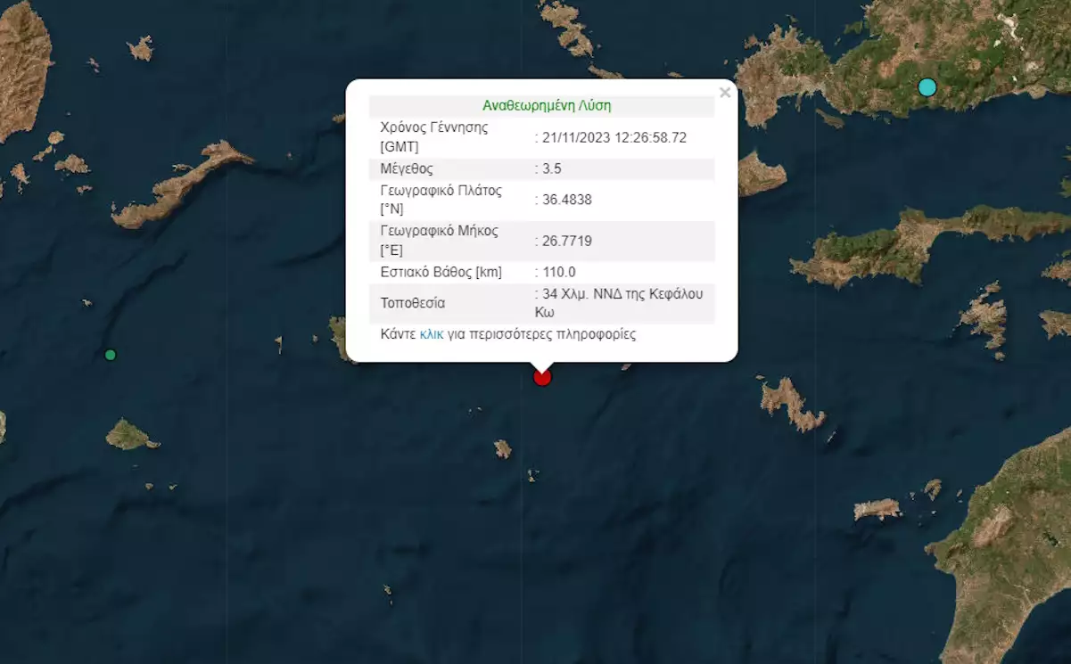1071x664 pixels.
Task: Click the 'Αναθεωρημένη Λύση' popup title
Action: [547, 105]
